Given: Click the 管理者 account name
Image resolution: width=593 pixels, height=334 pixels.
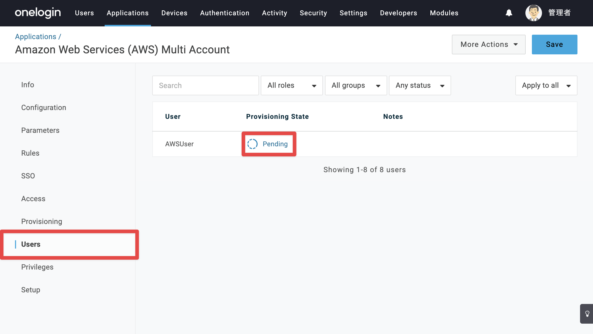Looking at the screenshot, I should pyautogui.click(x=560, y=13).
